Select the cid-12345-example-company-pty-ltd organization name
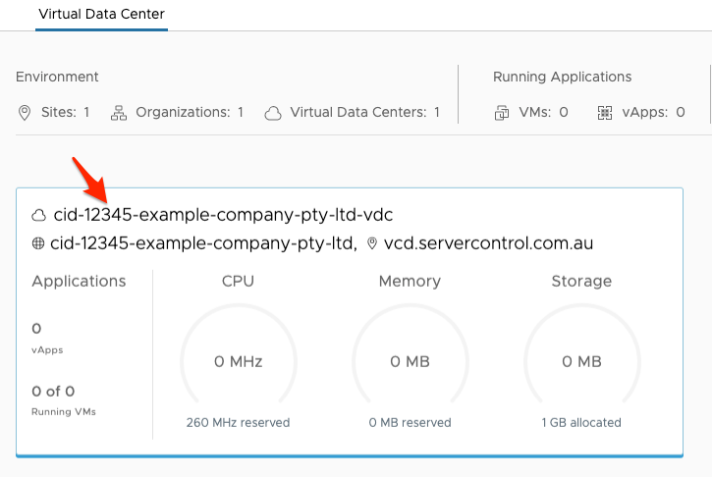Viewport: 712px width, 477px height. click(203, 242)
